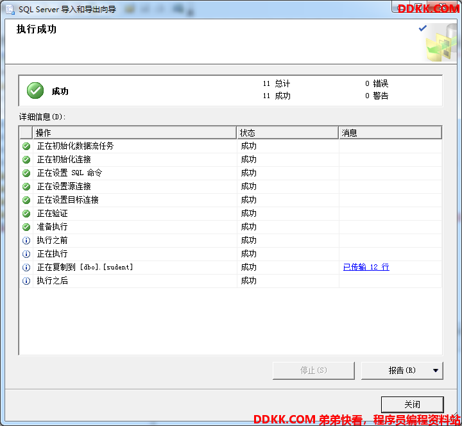Click the 状态 column header
The image size is (462, 426).
point(287,133)
